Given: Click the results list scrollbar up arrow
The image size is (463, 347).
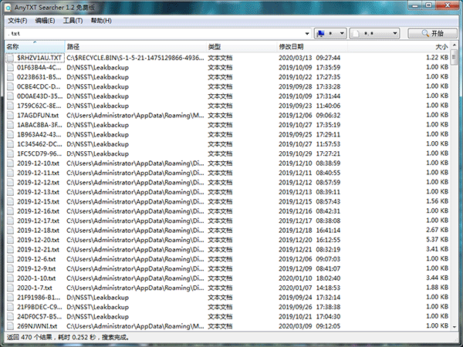Looking at the screenshot, I should (455, 45).
